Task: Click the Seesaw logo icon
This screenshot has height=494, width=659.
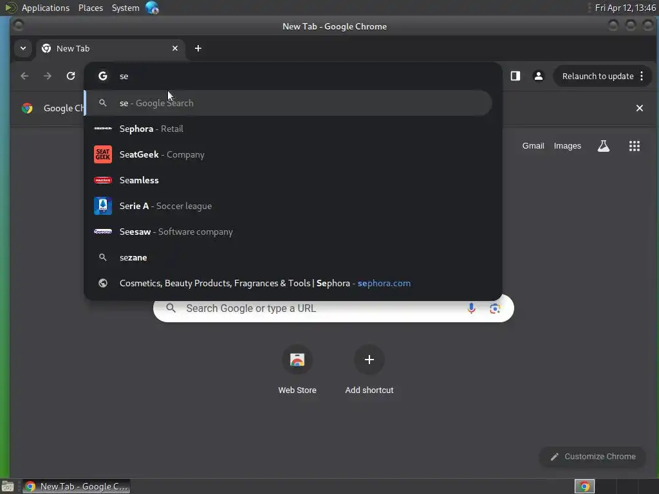Action: click(x=103, y=232)
